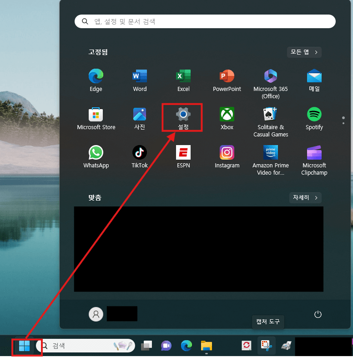
Task: Open the 메일 (Mail) app
Action: 314,80
